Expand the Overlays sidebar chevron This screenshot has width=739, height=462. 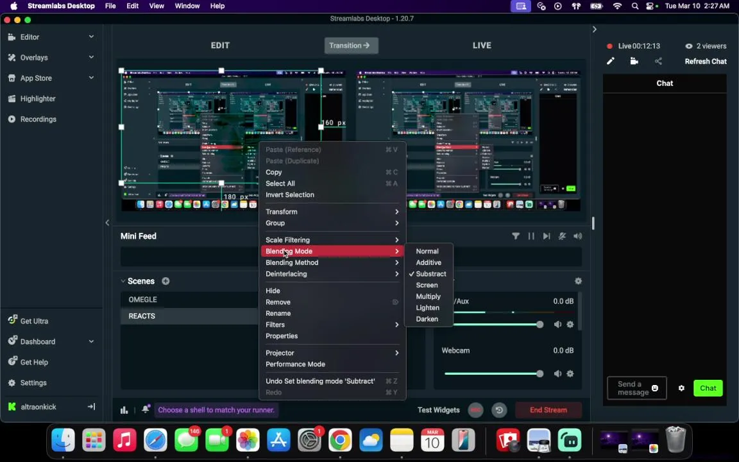point(92,57)
